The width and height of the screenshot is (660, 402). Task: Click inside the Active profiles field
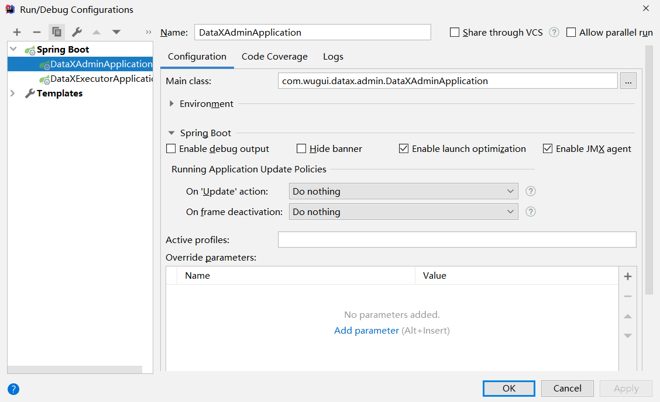tap(456, 239)
